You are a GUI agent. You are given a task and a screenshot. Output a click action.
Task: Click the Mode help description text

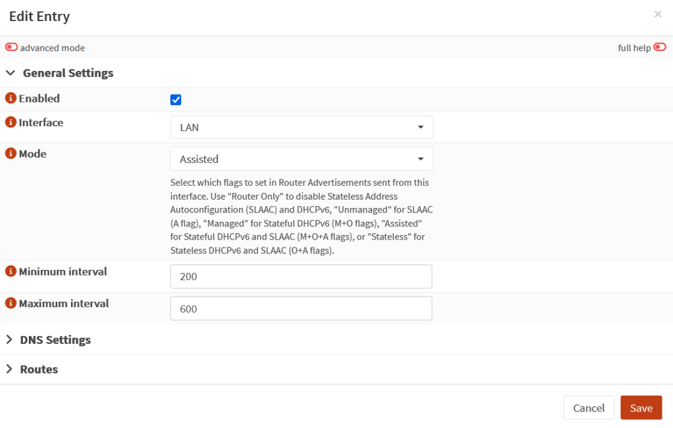tap(300, 216)
